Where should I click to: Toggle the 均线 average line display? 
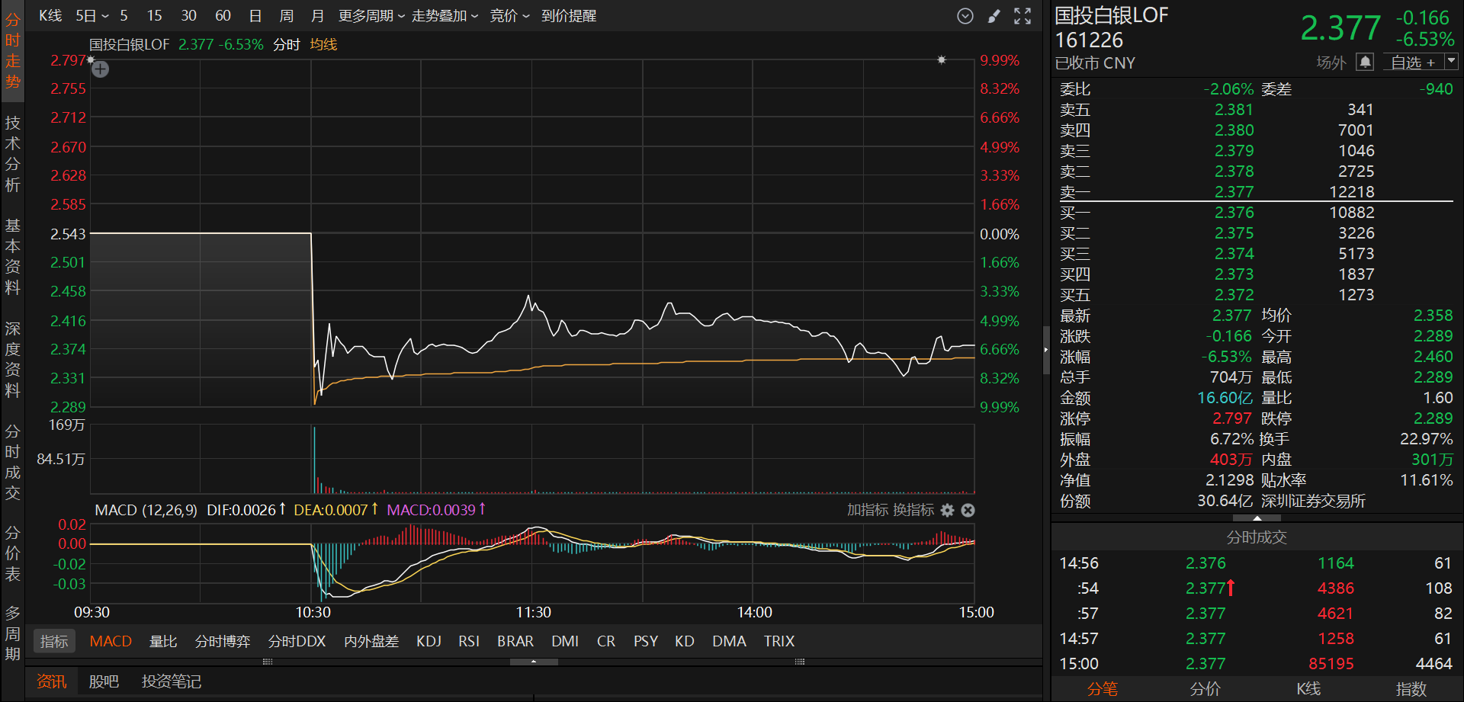pos(323,45)
